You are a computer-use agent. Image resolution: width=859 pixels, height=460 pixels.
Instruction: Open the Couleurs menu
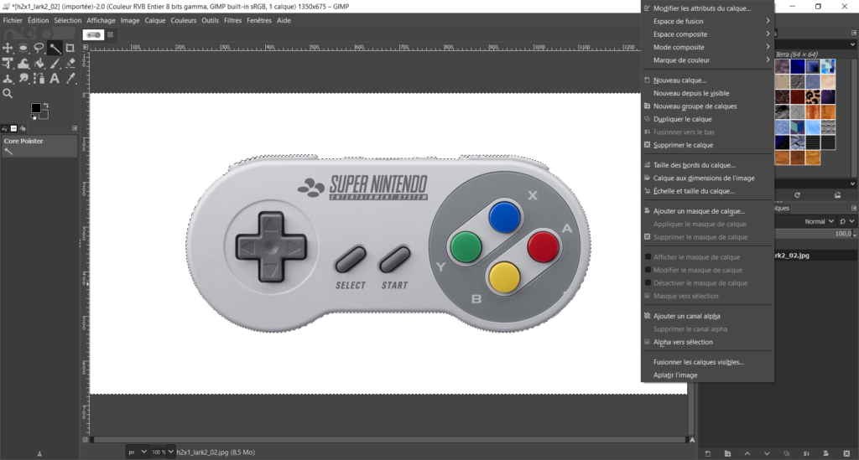click(183, 20)
